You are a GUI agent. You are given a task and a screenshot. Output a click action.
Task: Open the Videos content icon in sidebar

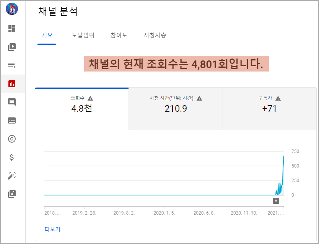point(12,47)
